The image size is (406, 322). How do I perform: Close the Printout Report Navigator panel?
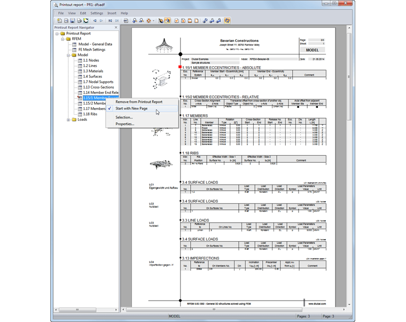[x=116, y=27]
